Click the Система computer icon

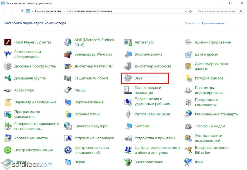point(128,126)
